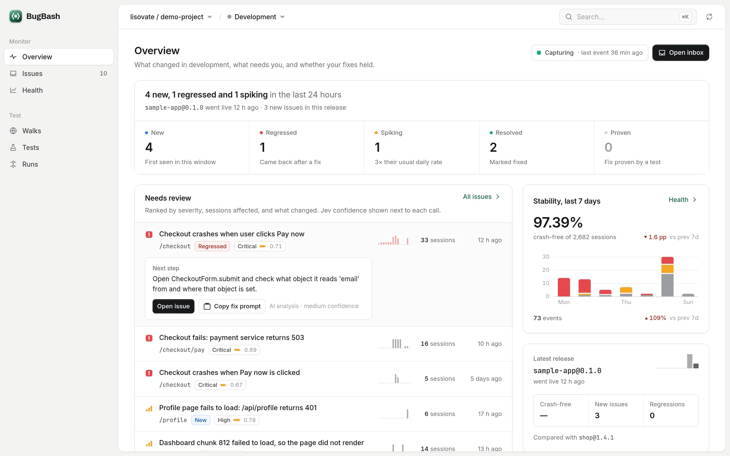
Task: Click the New tag on the /profile issue
Action: 200,420
